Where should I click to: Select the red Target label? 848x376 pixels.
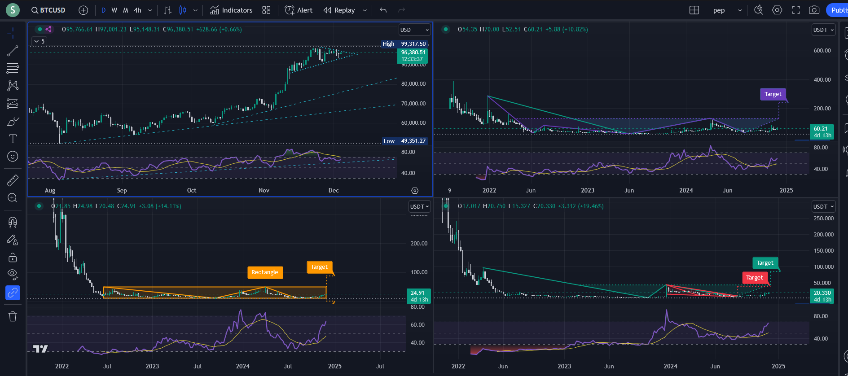point(755,278)
